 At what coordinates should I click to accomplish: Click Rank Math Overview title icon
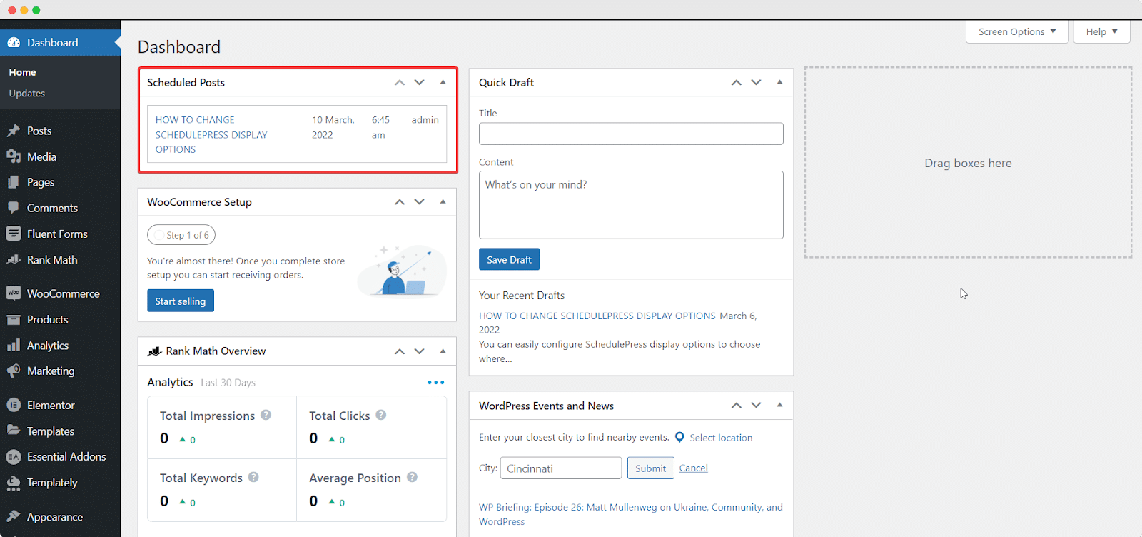[154, 351]
